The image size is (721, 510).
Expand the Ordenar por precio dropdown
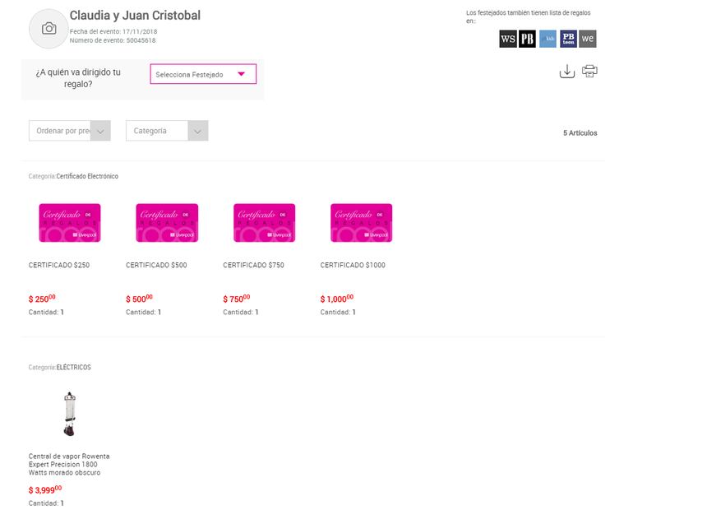point(69,131)
